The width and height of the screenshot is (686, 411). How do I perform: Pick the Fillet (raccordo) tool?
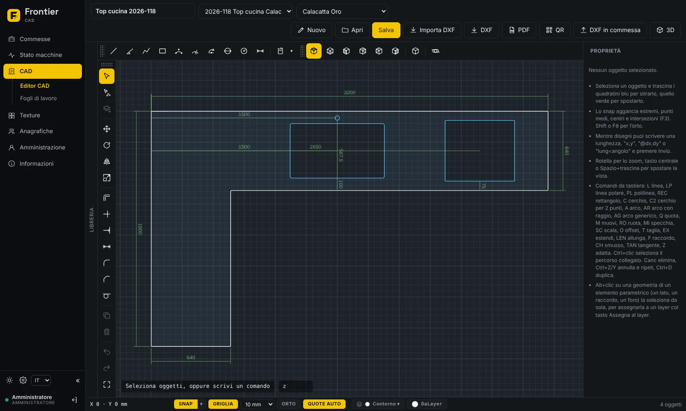107,263
